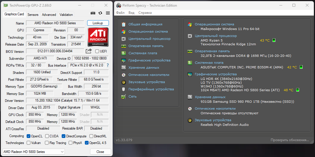This screenshot has height=157, width=315.
Task: Click the Центральный процессор sidebar chip icon
Action: pos(124,39)
